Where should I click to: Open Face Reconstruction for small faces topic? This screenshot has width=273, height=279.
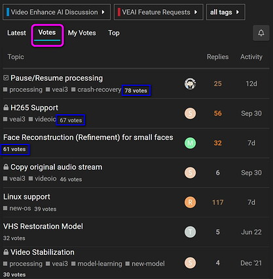[x=88, y=137]
